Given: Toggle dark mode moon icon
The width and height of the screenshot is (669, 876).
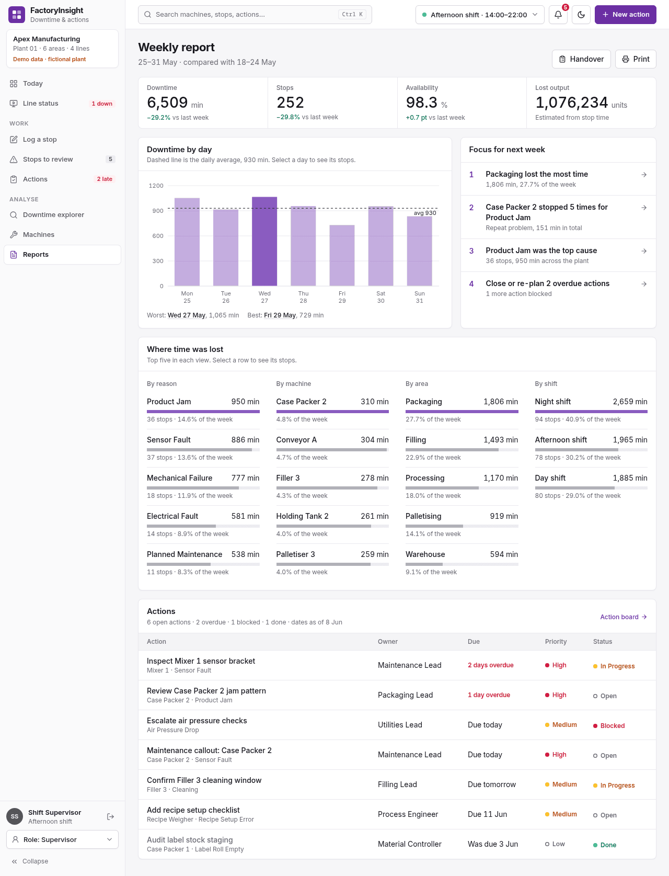Looking at the screenshot, I should [581, 15].
